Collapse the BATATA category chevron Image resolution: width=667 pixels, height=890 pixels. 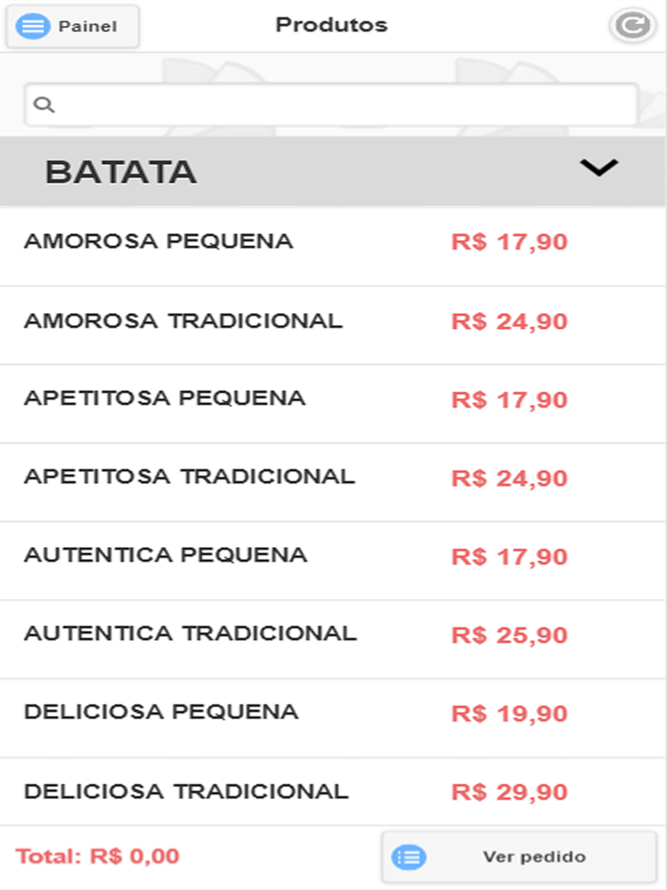(599, 167)
